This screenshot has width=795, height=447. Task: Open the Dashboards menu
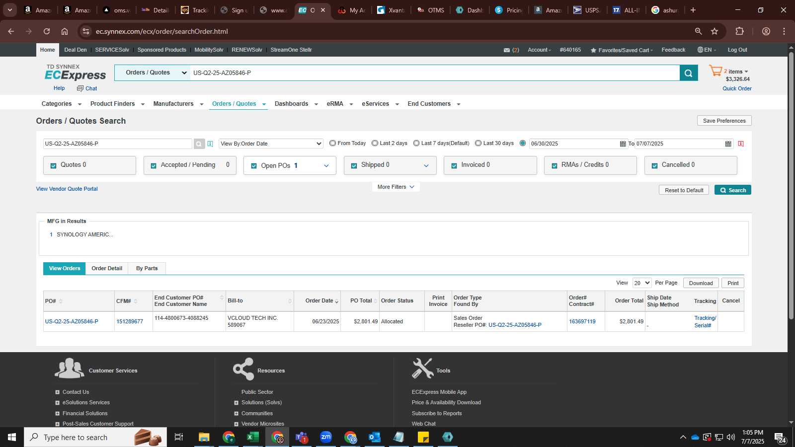(296, 104)
